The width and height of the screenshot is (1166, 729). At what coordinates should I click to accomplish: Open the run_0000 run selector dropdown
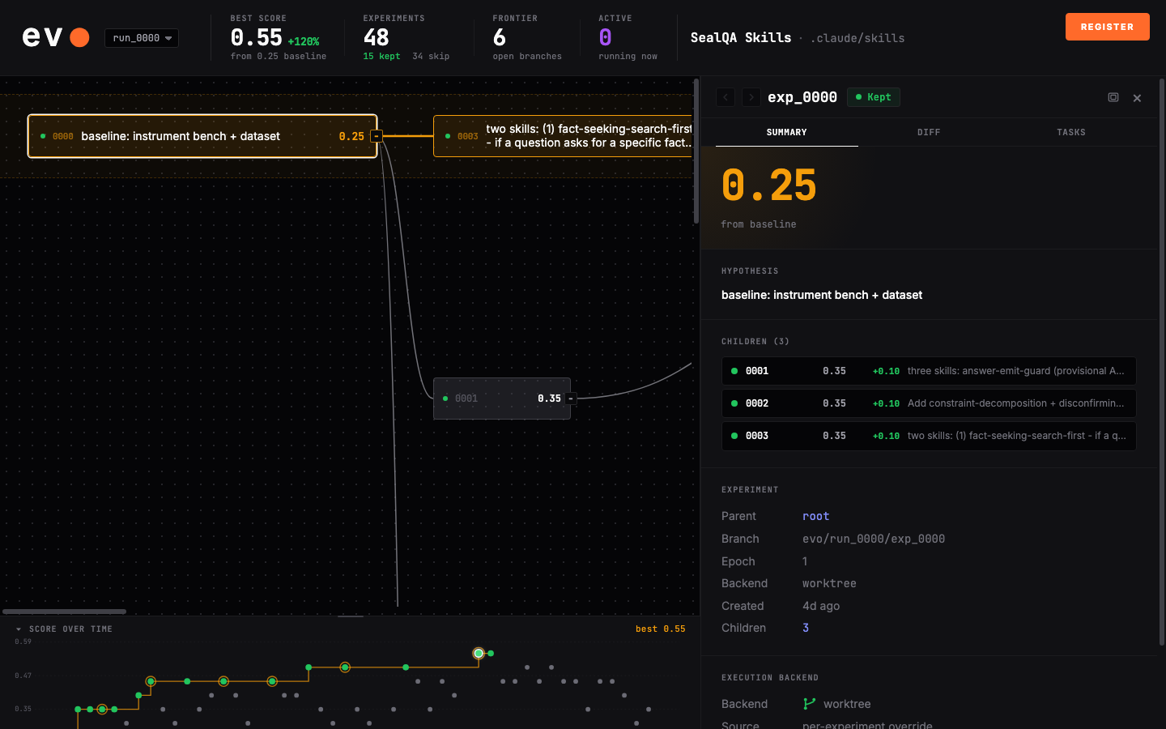pyautogui.click(x=142, y=38)
